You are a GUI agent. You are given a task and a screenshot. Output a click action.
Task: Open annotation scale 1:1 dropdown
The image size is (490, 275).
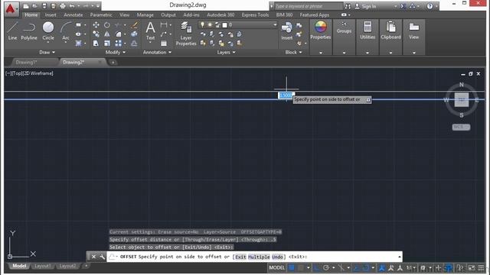tap(411, 267)
